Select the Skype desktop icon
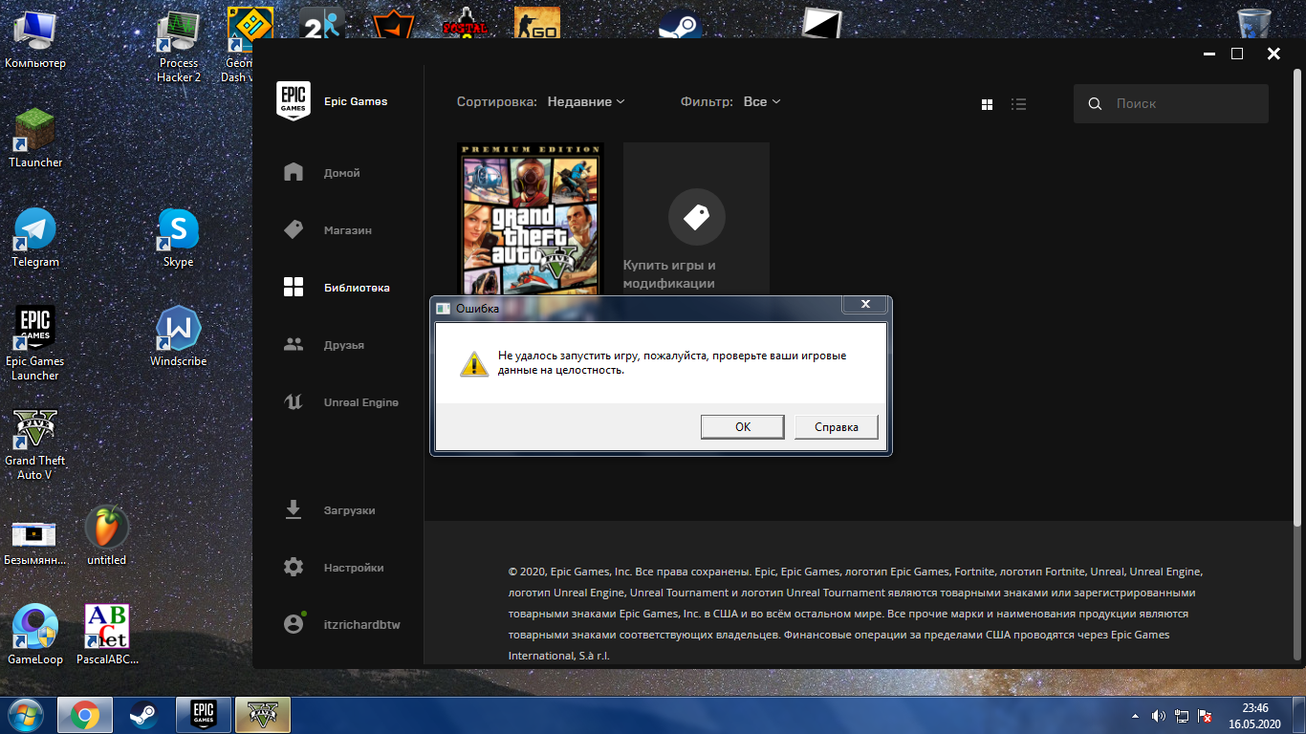The image size is (1306, 734). tap(178, 237)
